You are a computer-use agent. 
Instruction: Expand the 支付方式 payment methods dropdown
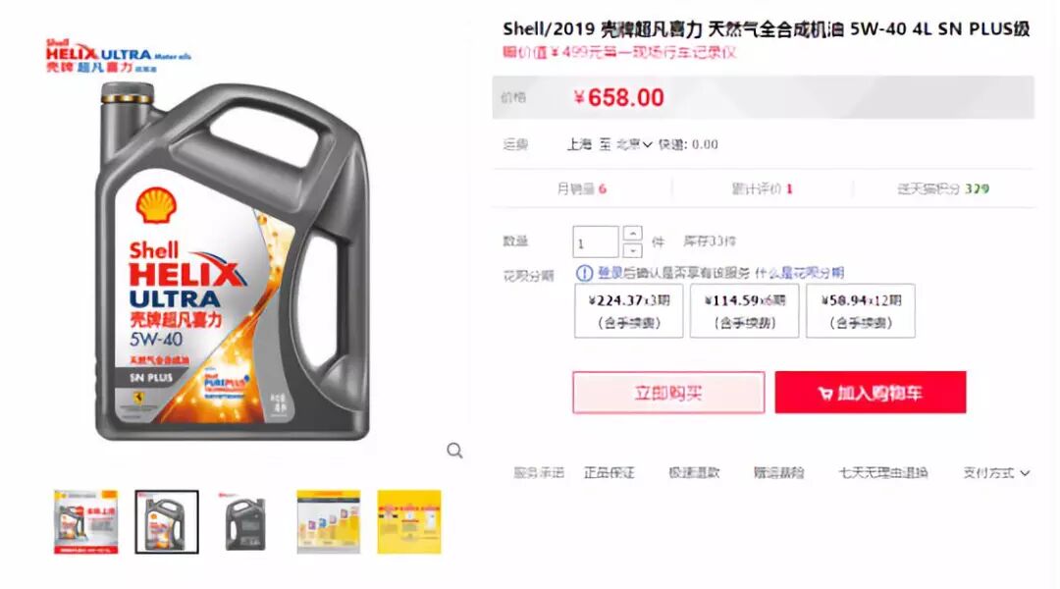(x=996, y=473)
